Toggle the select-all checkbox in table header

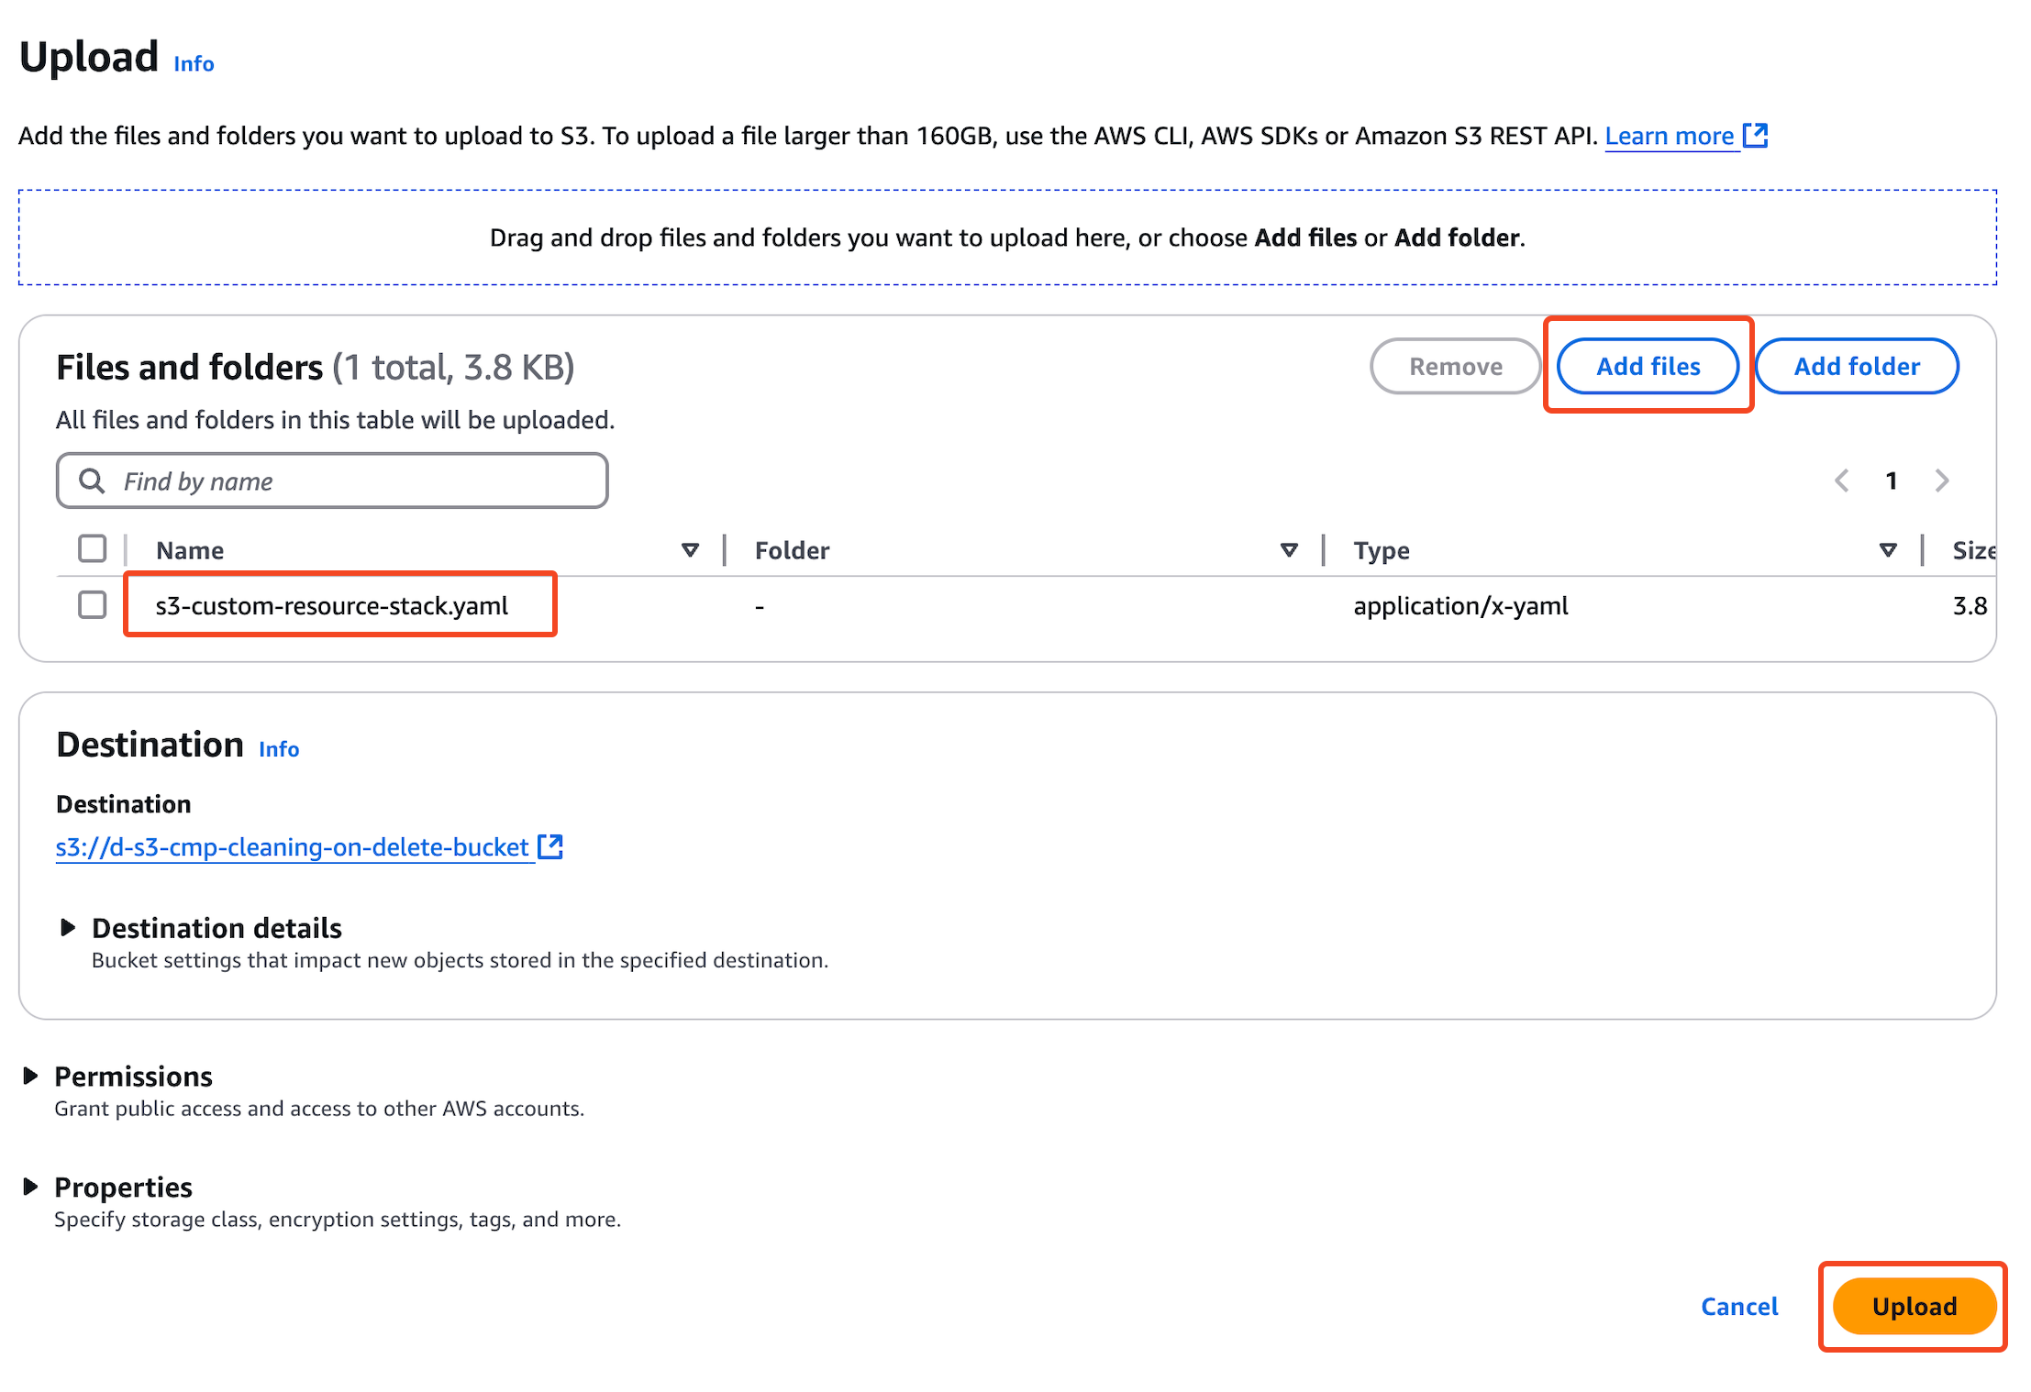pyautogui.click(x=92, y=549)
